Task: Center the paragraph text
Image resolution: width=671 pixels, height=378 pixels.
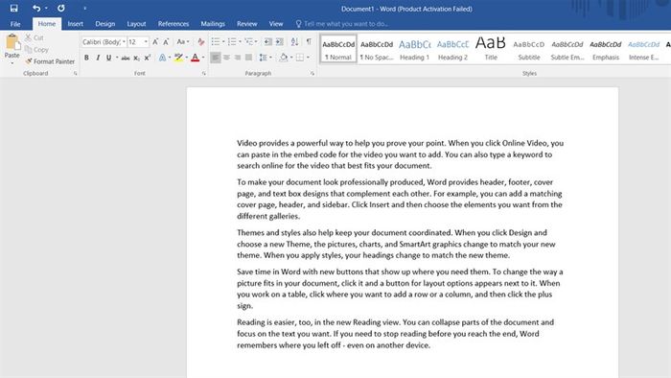Action: click(226, 58)
